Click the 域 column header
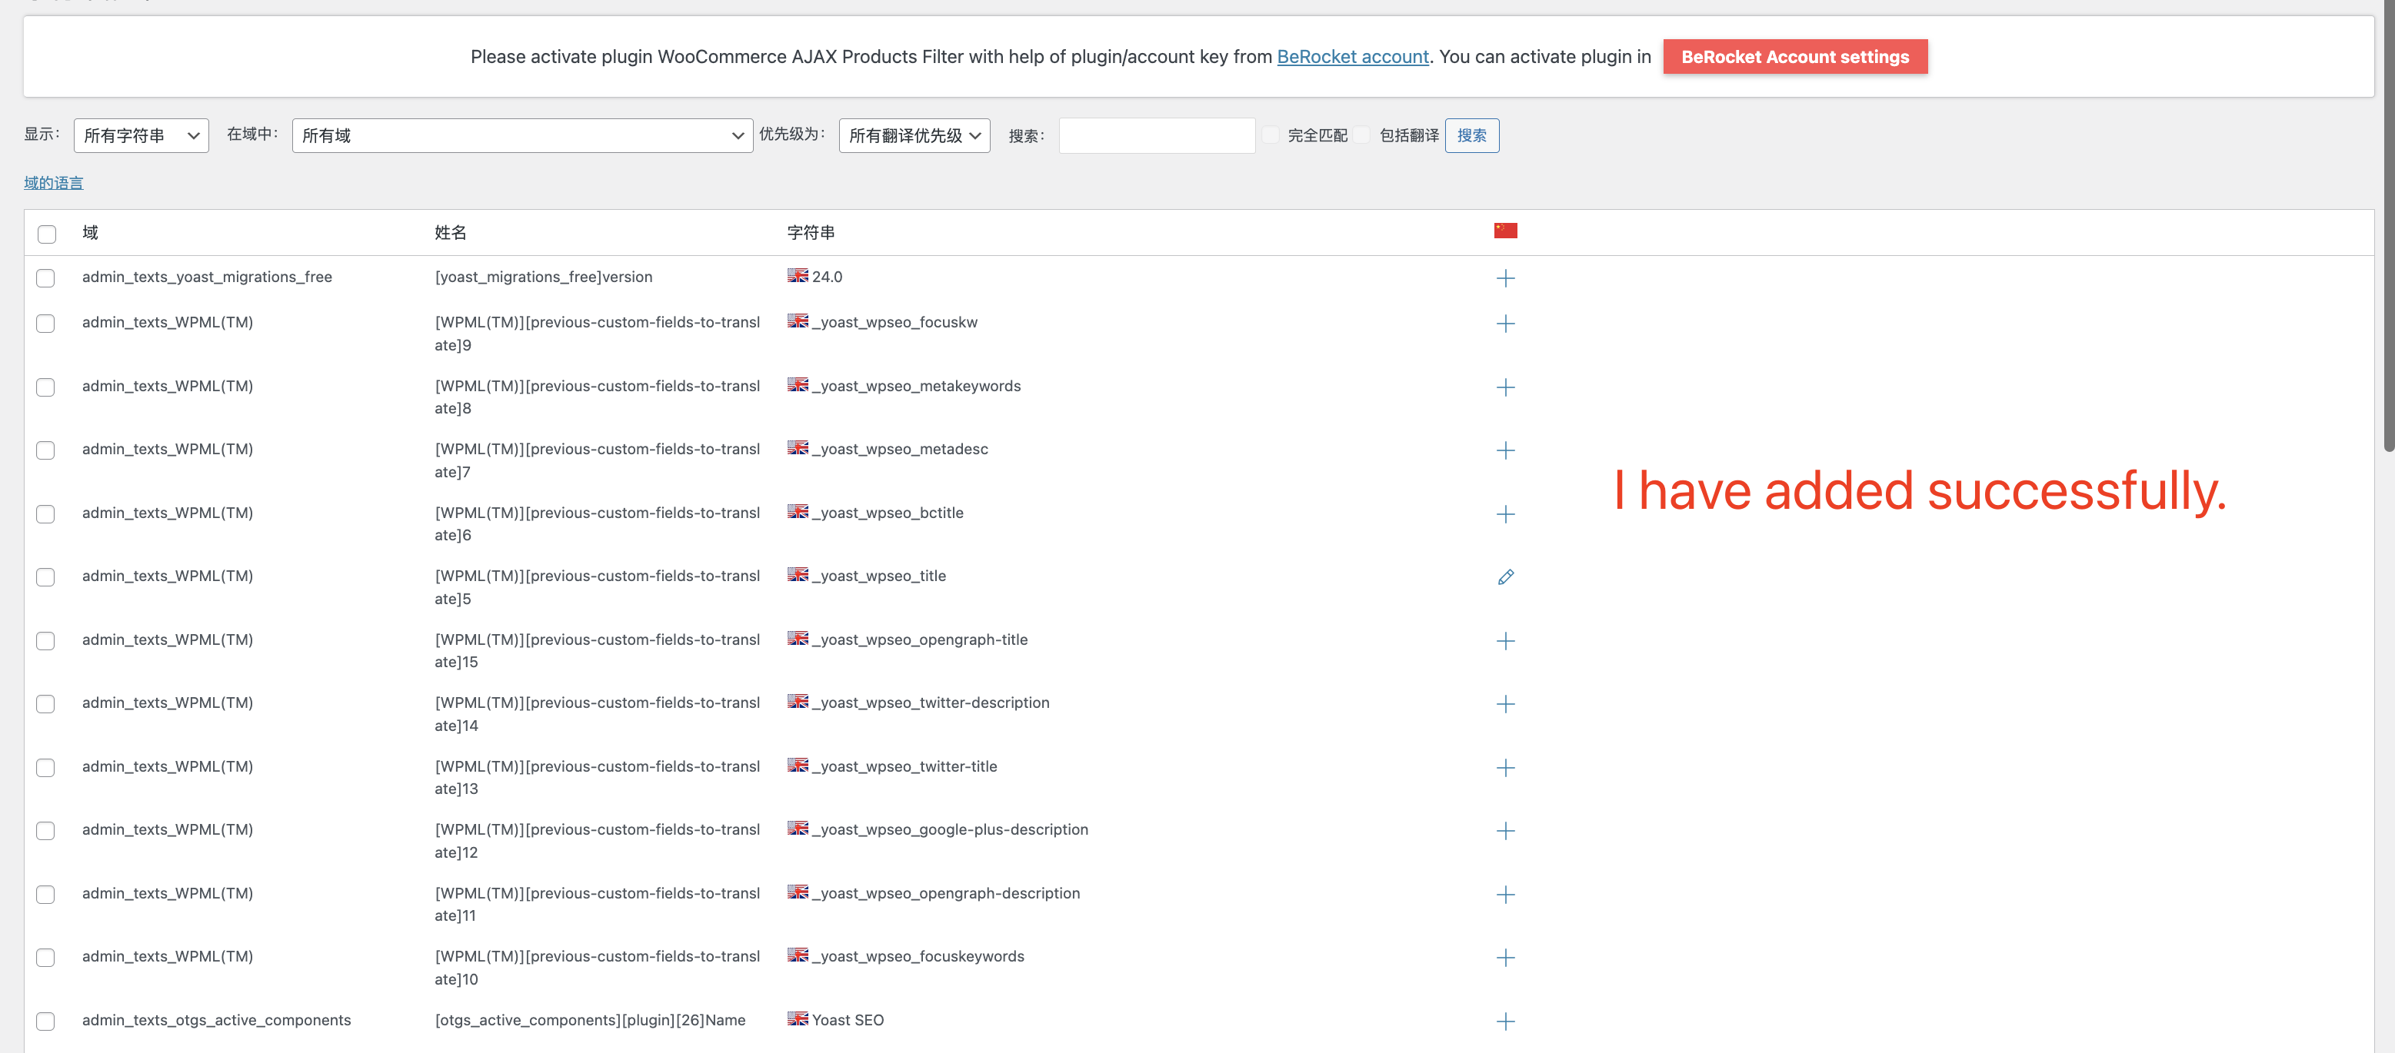 (x=90, y=232)
